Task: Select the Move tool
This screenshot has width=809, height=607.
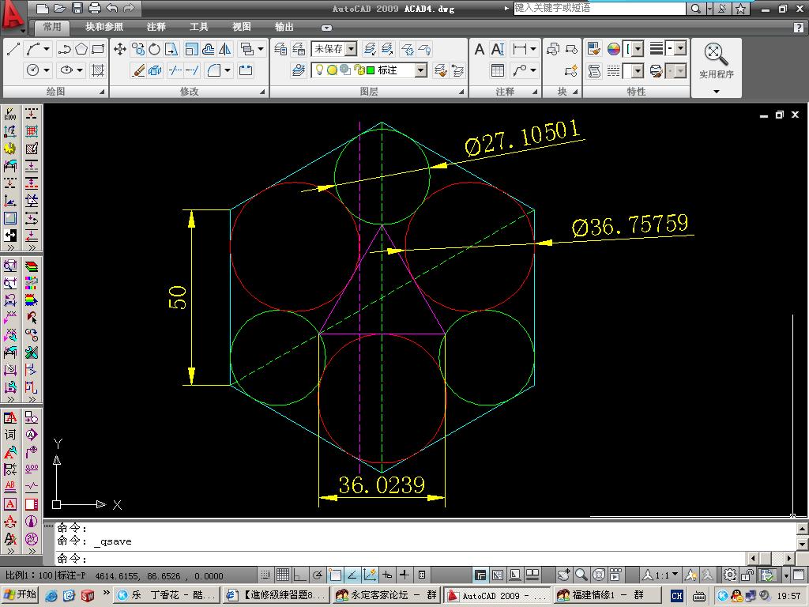Action: (x=120, y=49)
